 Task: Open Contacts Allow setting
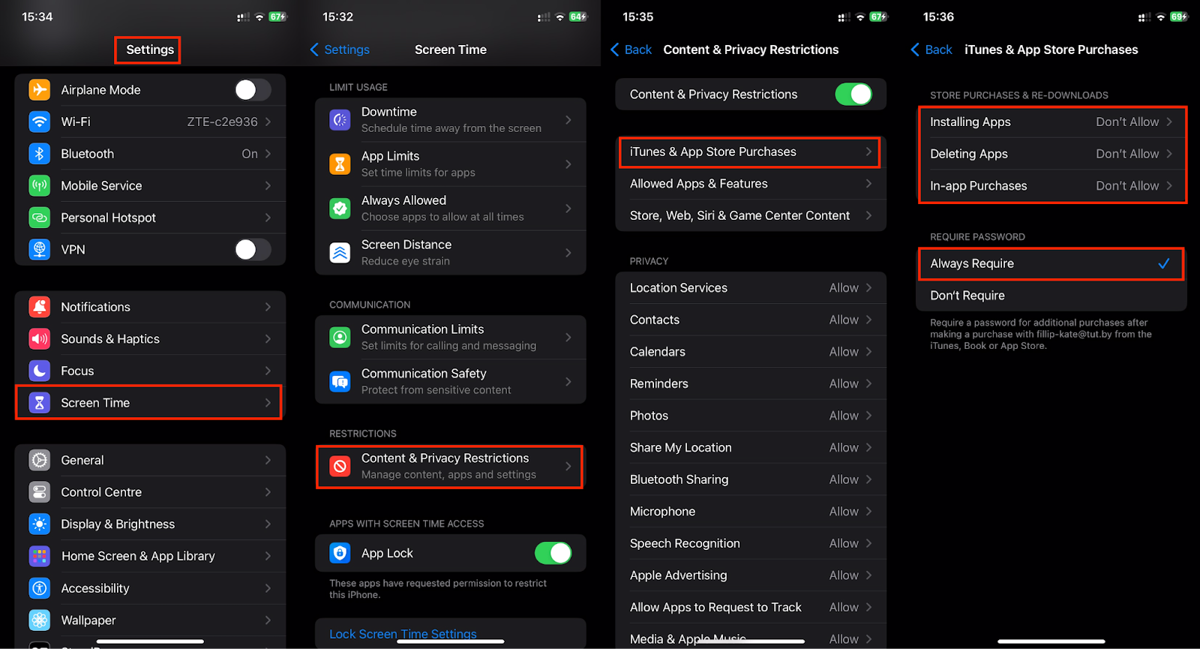(751, 320)
